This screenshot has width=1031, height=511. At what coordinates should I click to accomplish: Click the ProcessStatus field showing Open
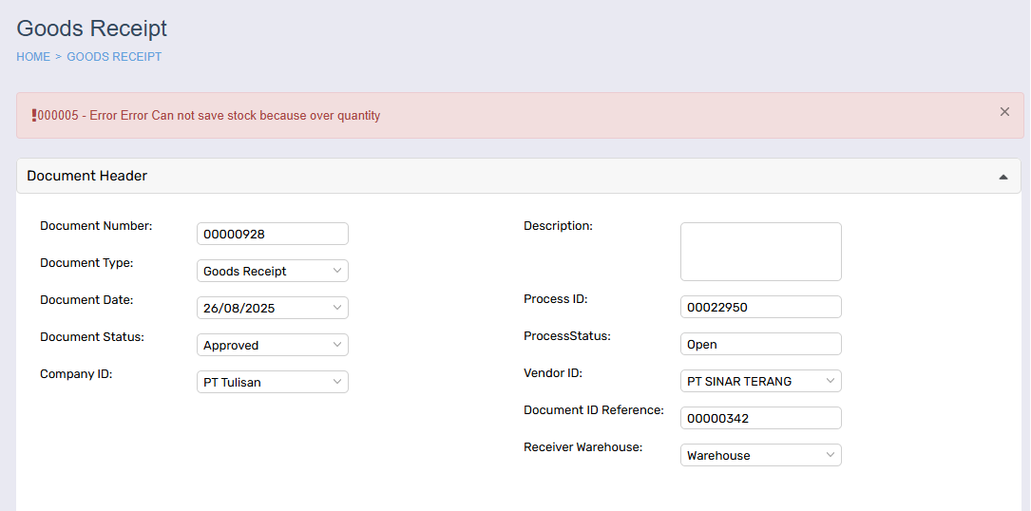(x=761, y=344)
